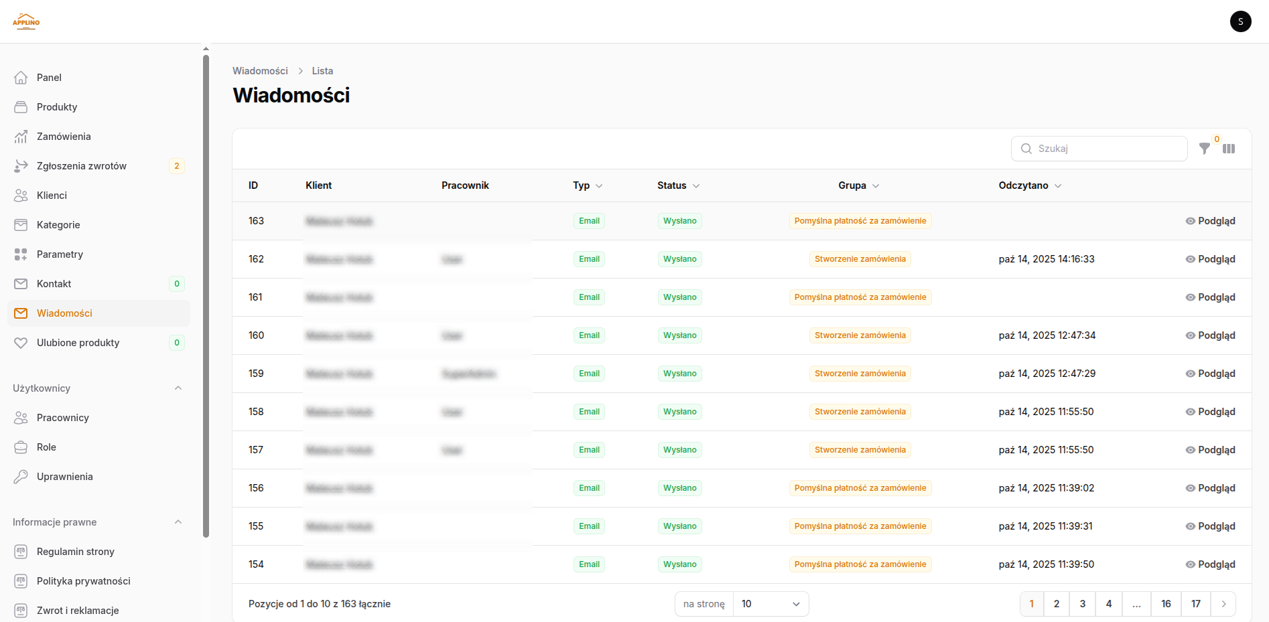Viewport: 1269px width, 622px height.
Task: Open Parametry in the sidebar
Action: tap(60, 254)
